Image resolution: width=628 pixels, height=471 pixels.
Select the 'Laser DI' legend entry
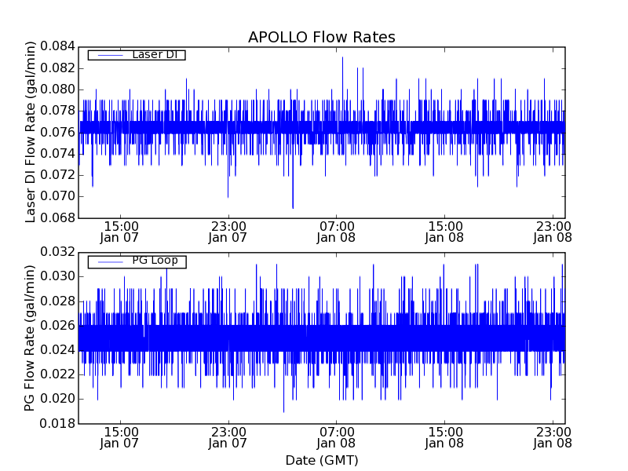click(x=137, y=54)
